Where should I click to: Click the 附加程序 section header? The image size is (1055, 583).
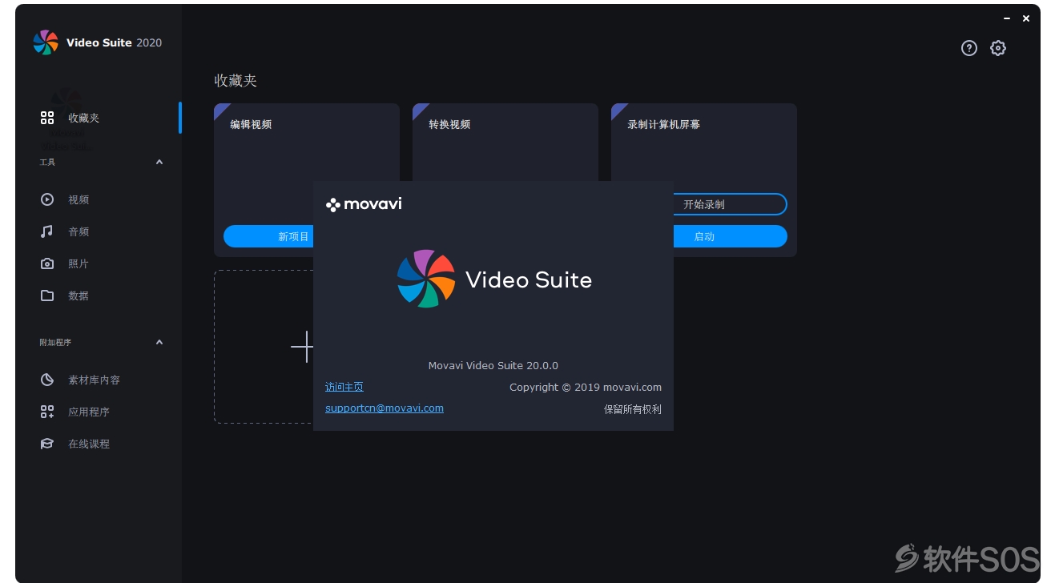[55, 342]
